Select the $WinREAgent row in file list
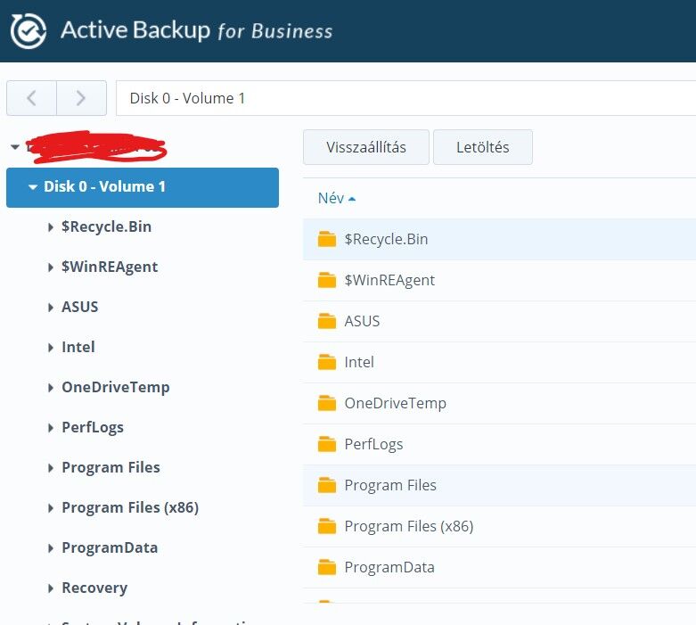Image resolution: width=696 pixels, height=625 pixels. point(499,280)
